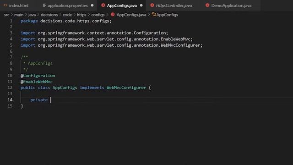
Task: Open the main breadcrumb segment
Action: pos(19,15)
